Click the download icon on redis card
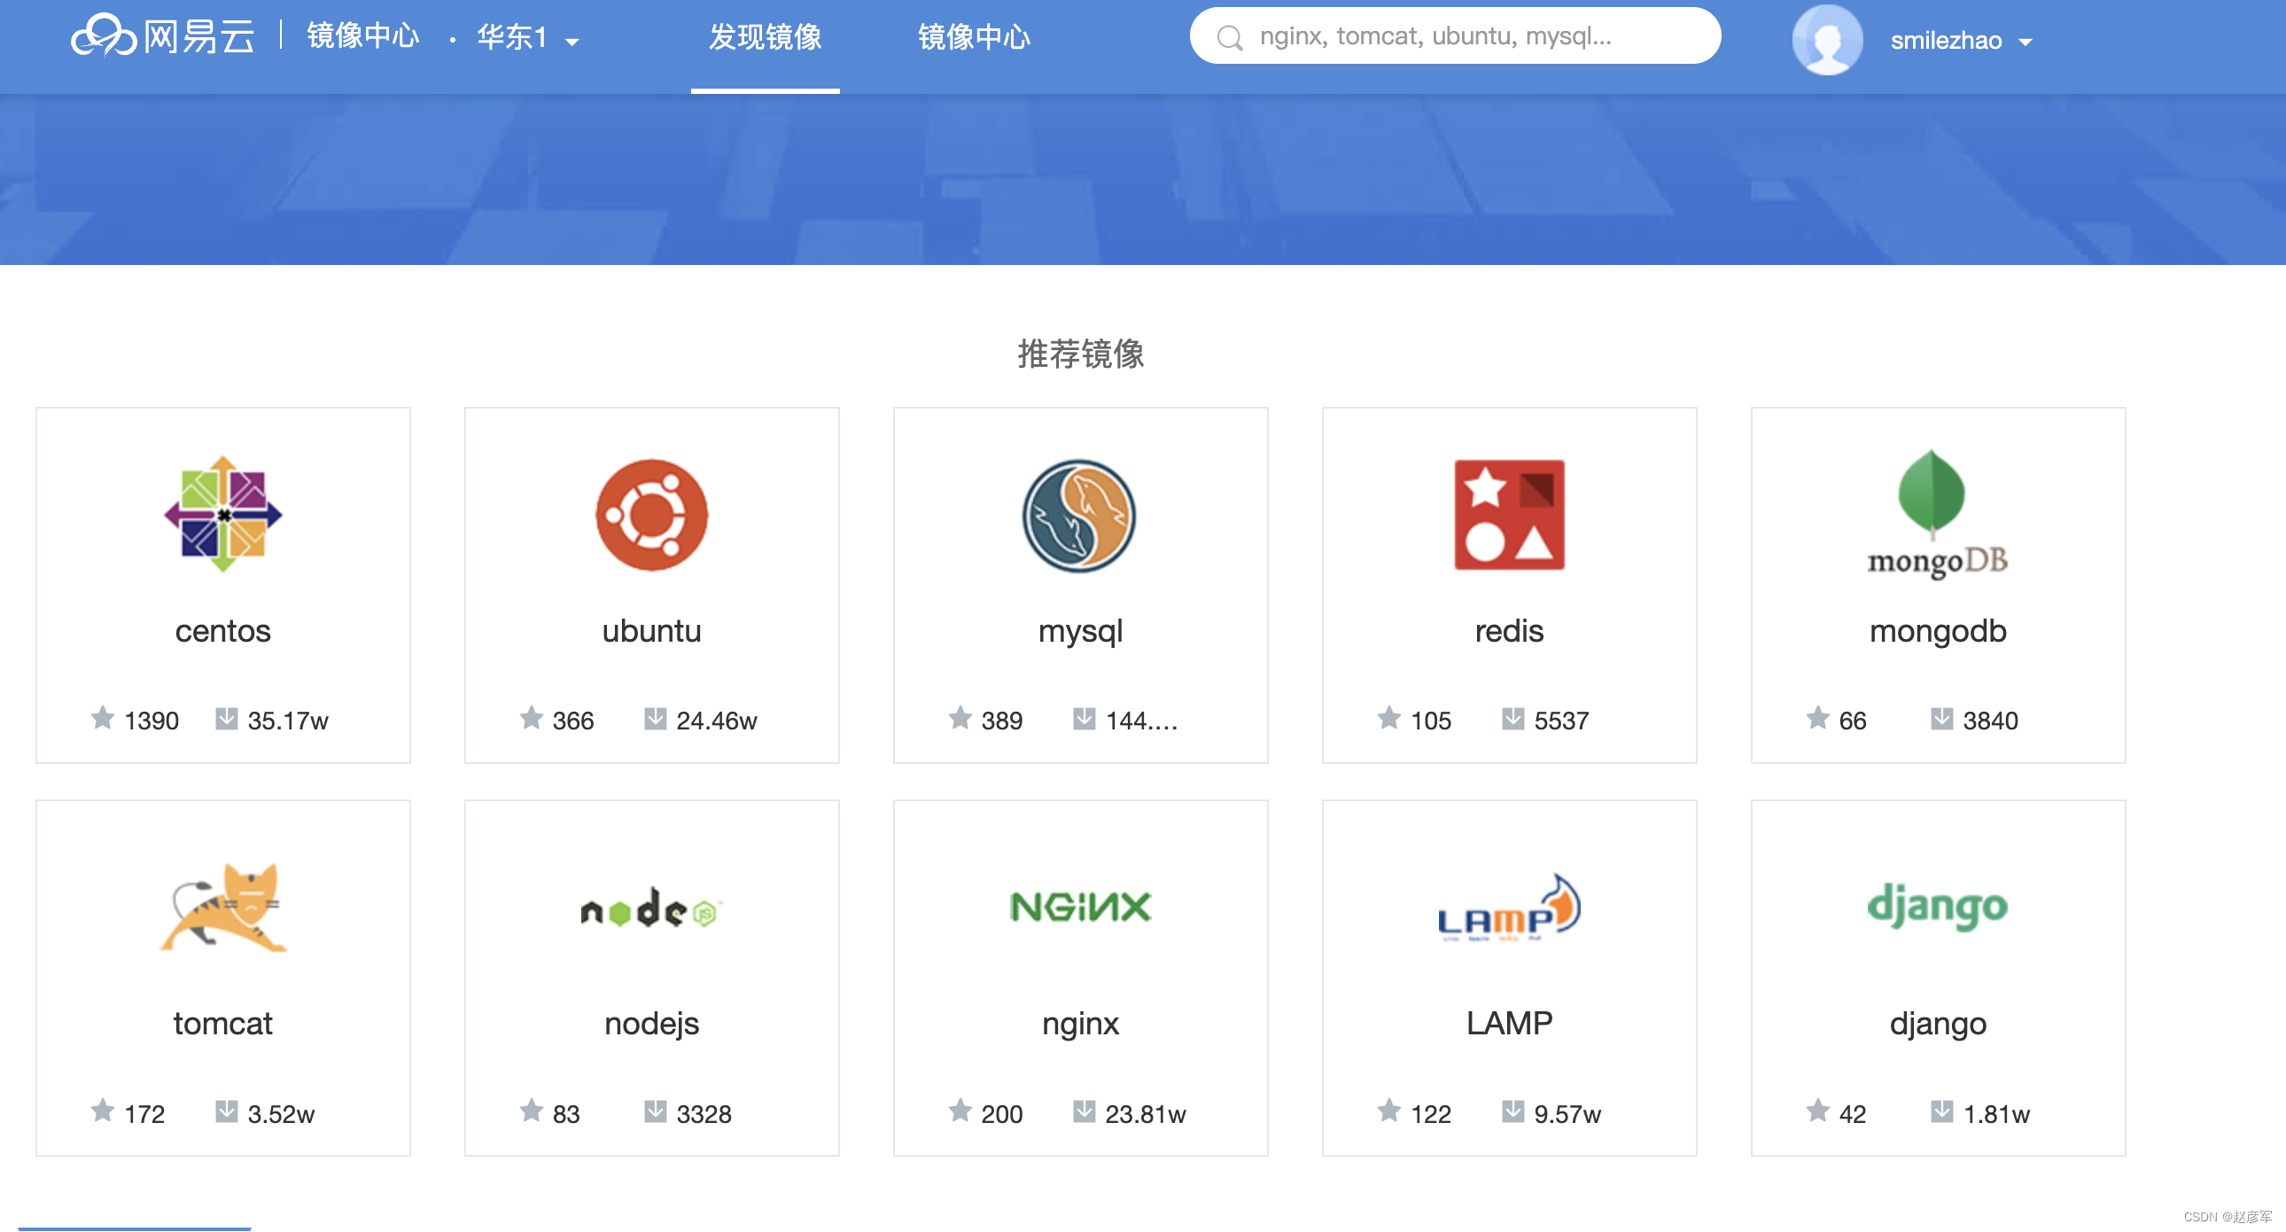2286x1232 pixels. pos(1512,718)
